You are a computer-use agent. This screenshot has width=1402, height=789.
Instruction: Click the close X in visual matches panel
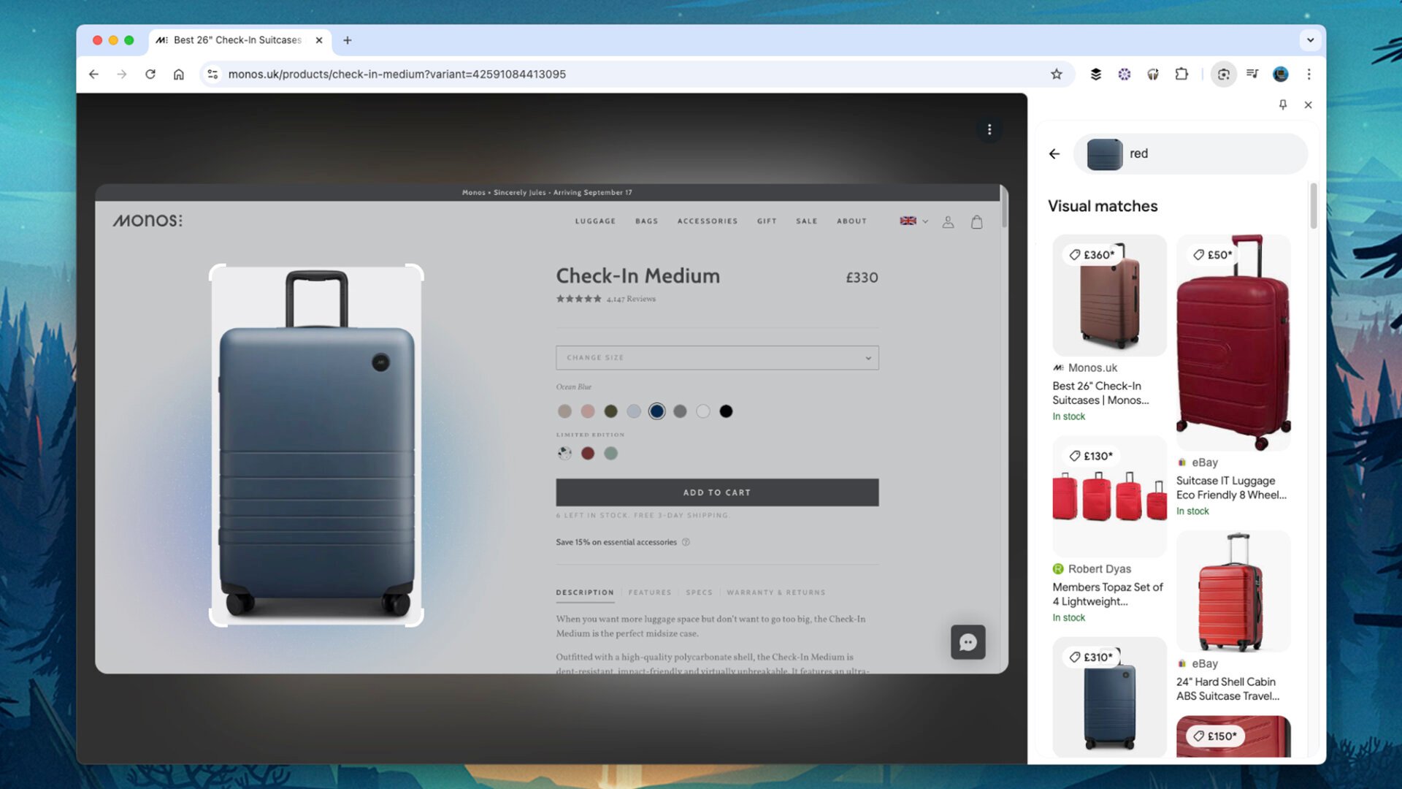[1308, 105]
